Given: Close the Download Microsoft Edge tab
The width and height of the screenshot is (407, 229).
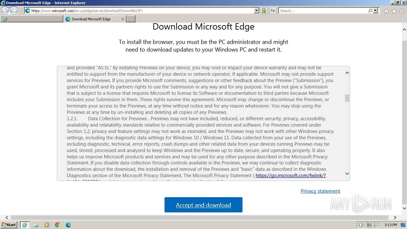Looking at the screenshot, I should tap(123, 19).
